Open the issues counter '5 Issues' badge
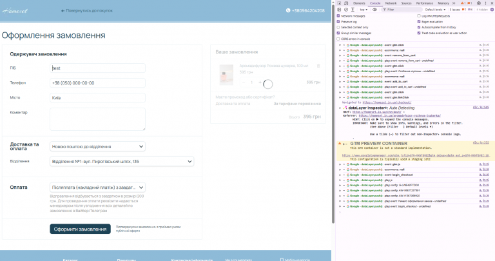495x261 pixels. click(461, 10)
